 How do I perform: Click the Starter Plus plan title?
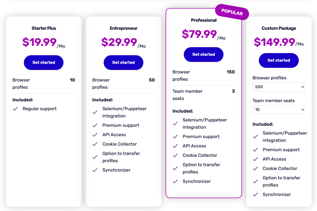pyautogui.click(x=44, y=28)
